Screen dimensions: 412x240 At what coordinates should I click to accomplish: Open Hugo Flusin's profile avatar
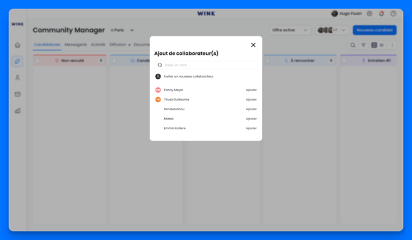click(x=335, y=14)
